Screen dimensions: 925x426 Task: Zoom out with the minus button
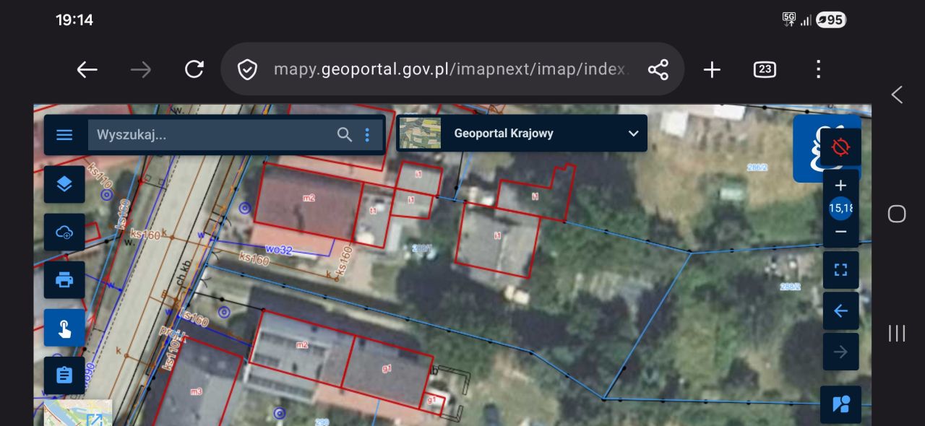point(840,232)
